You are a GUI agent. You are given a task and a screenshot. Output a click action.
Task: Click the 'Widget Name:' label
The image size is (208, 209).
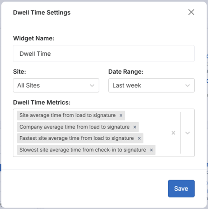[34, 39]
